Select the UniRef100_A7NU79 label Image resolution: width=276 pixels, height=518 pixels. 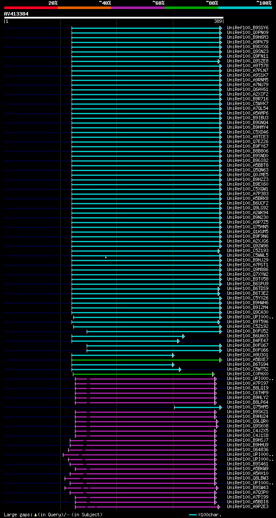(x=248, y=84)
